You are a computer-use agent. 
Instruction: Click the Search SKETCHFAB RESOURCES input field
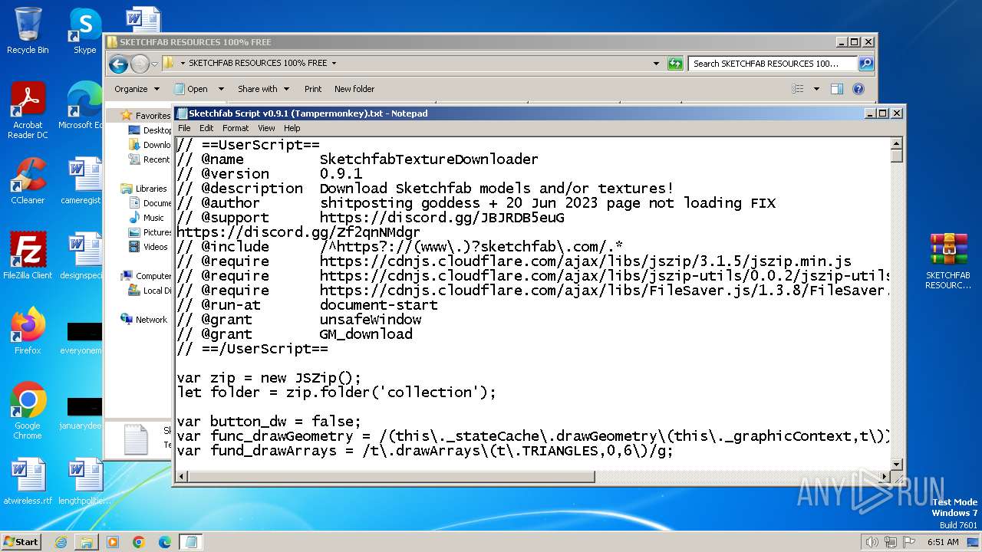click(773, 64)
